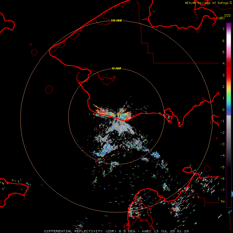Click the black radar site dot at center
The height and width of the screenshot is (233, 233).
[117, 116]
